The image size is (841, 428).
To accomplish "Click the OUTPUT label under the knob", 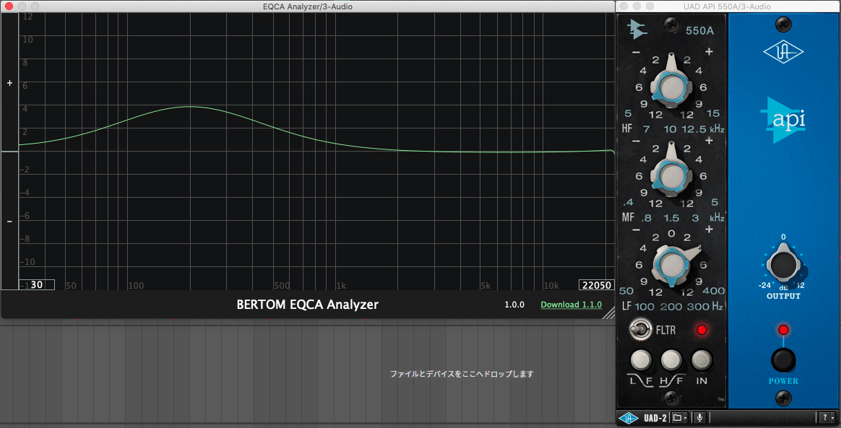I will click(x=783, y=296).
